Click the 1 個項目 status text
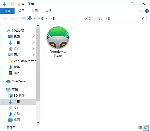The image size is (150, 131). point(10,128)
